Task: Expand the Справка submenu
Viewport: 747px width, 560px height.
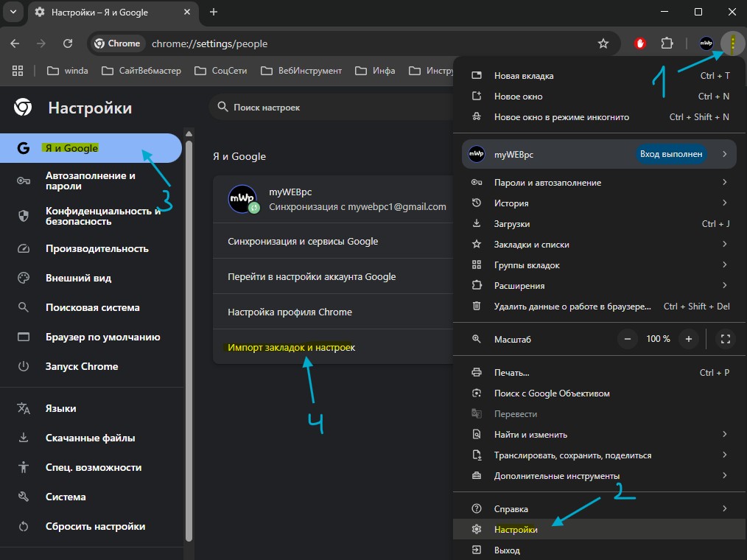Action: pos(600,508)
